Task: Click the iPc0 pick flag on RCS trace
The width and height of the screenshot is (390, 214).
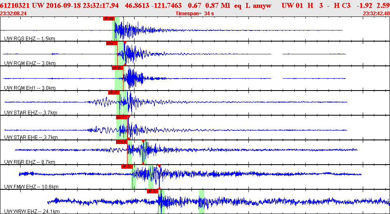Action: pos(109,19)
